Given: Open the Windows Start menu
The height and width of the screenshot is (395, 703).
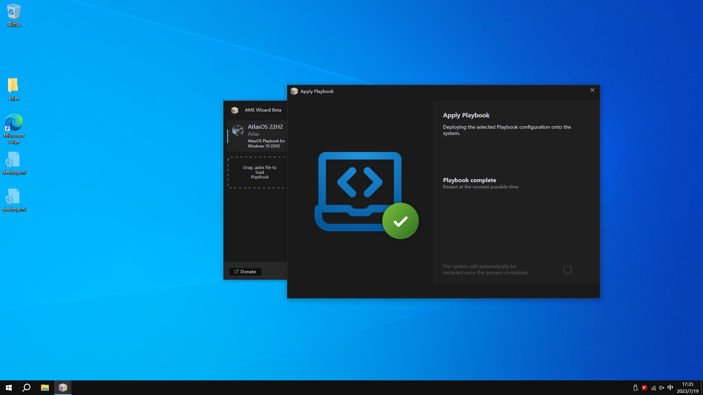Looking at the screenshot, I should coord(9,388).
